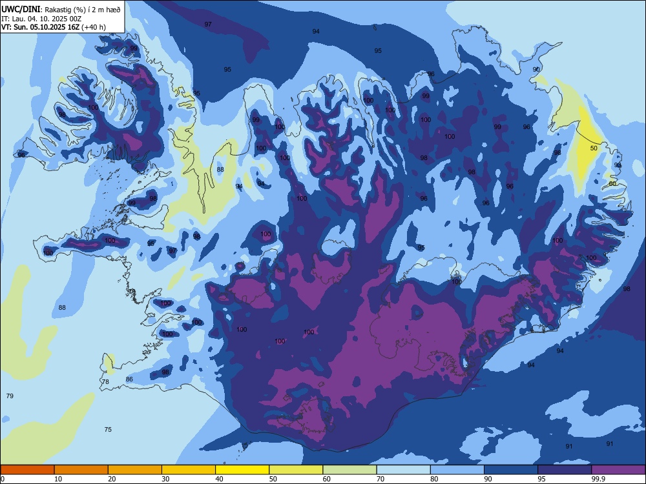This screenshot has width=646, height=484.
Task: Click the legend tick label "40"
Action: (x=219, y=479)
